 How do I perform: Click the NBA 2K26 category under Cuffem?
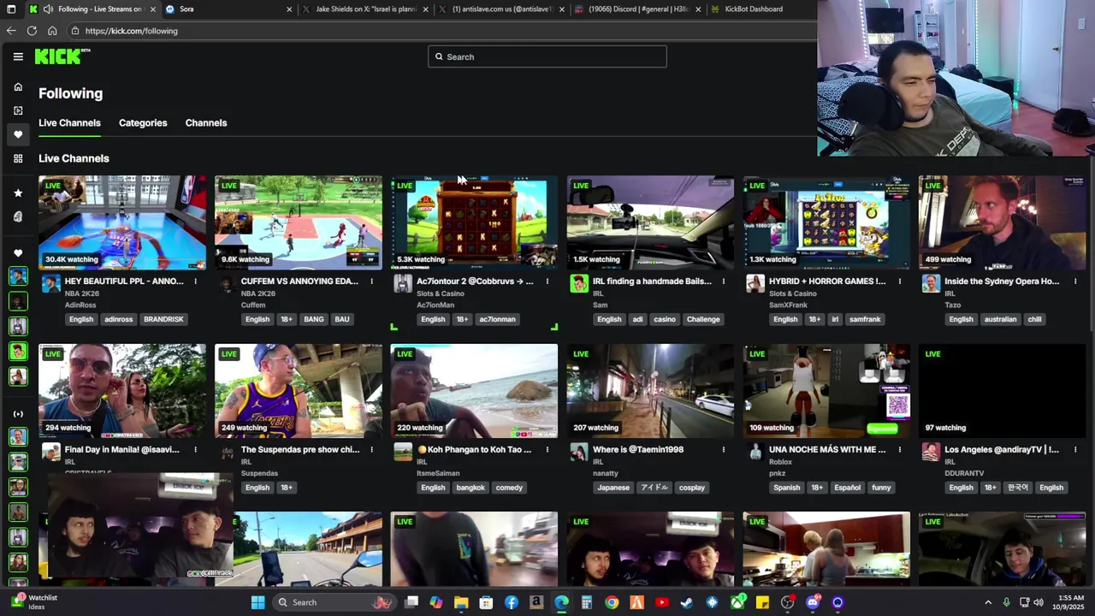[x=257, y=293]
